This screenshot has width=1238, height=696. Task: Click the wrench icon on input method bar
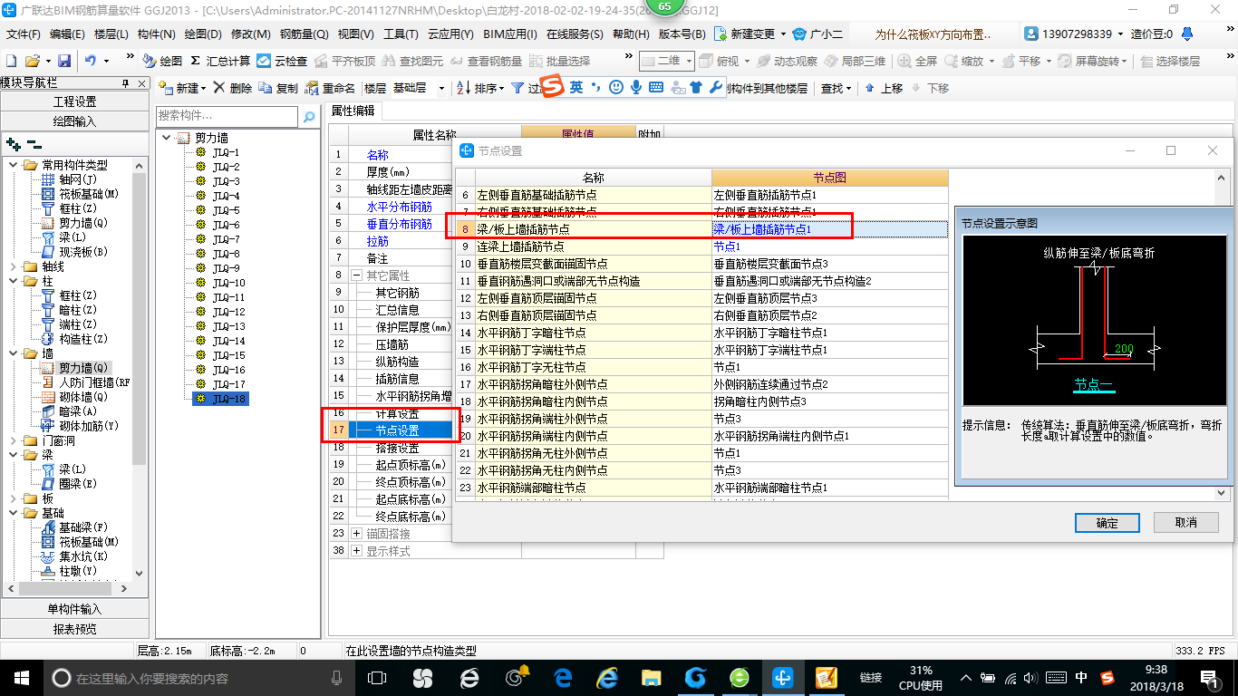[x=716, y=88]
